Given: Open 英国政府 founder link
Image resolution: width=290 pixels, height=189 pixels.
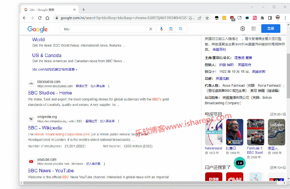Looking at the screenshot, I should pos(244,65).
